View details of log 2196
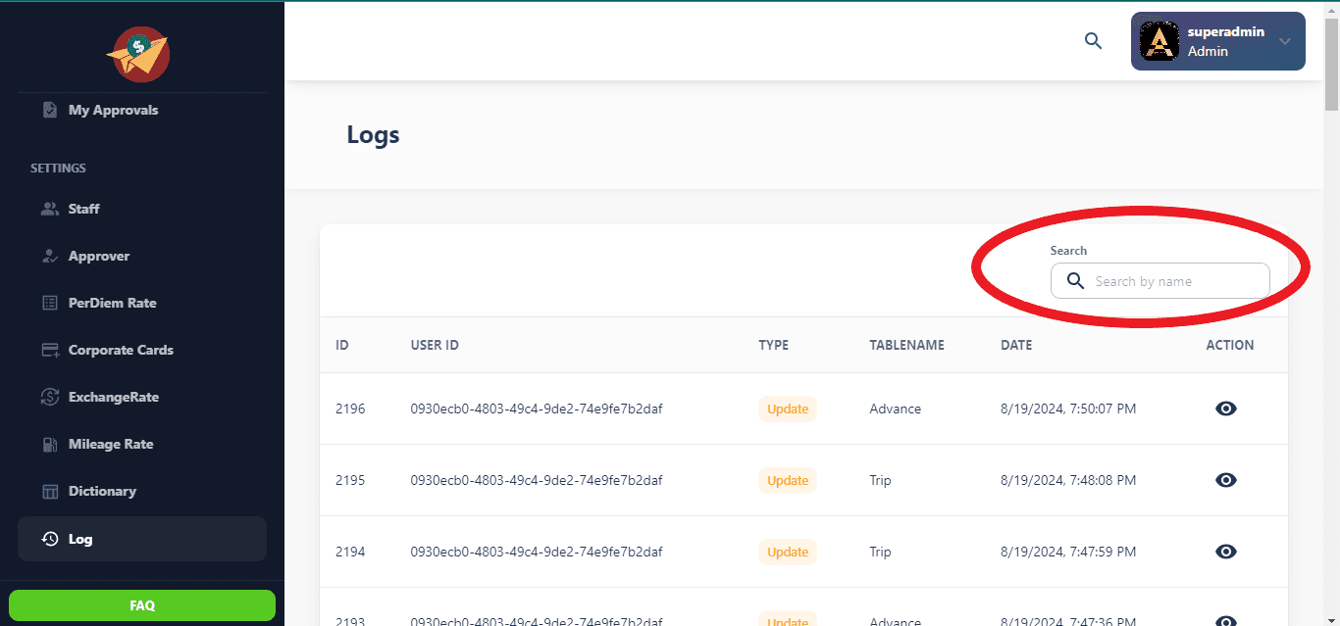The height and width of the screenshot is (626, 1340). pos(1225,409)
